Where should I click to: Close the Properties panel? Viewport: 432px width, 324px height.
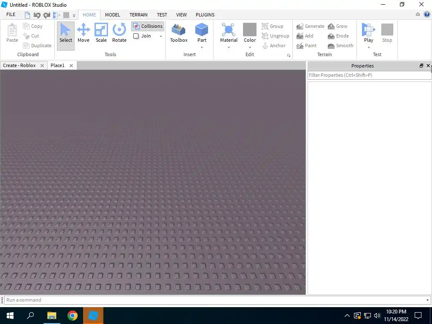point(428,65)
